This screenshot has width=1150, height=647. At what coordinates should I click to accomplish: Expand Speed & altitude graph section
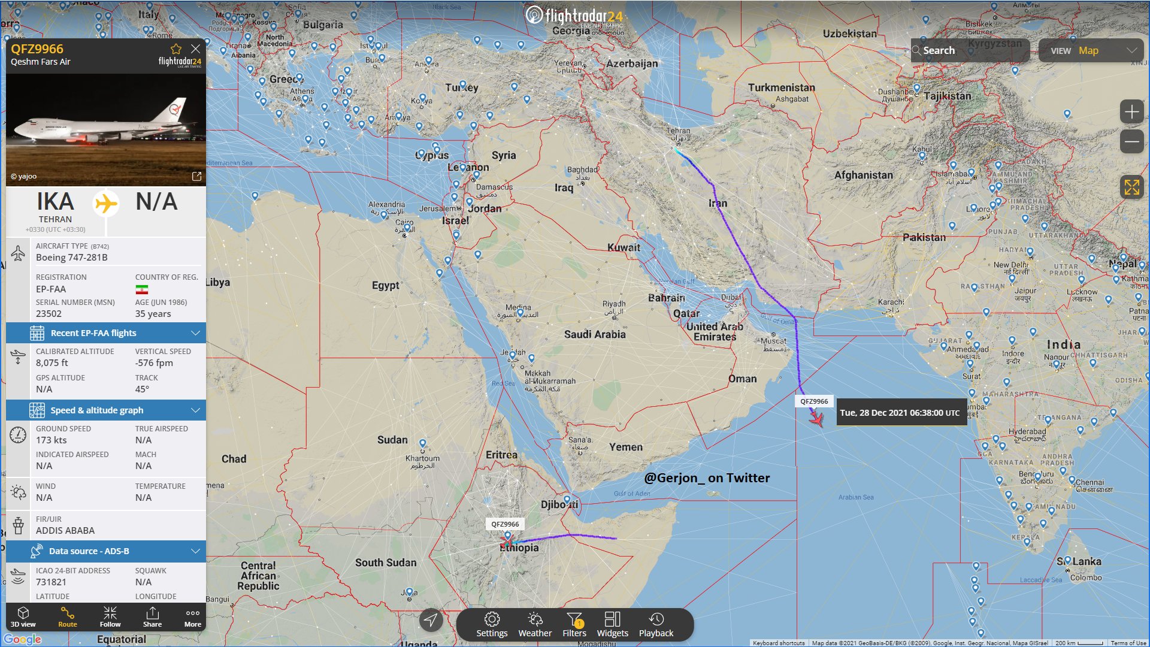click(106, 410)
